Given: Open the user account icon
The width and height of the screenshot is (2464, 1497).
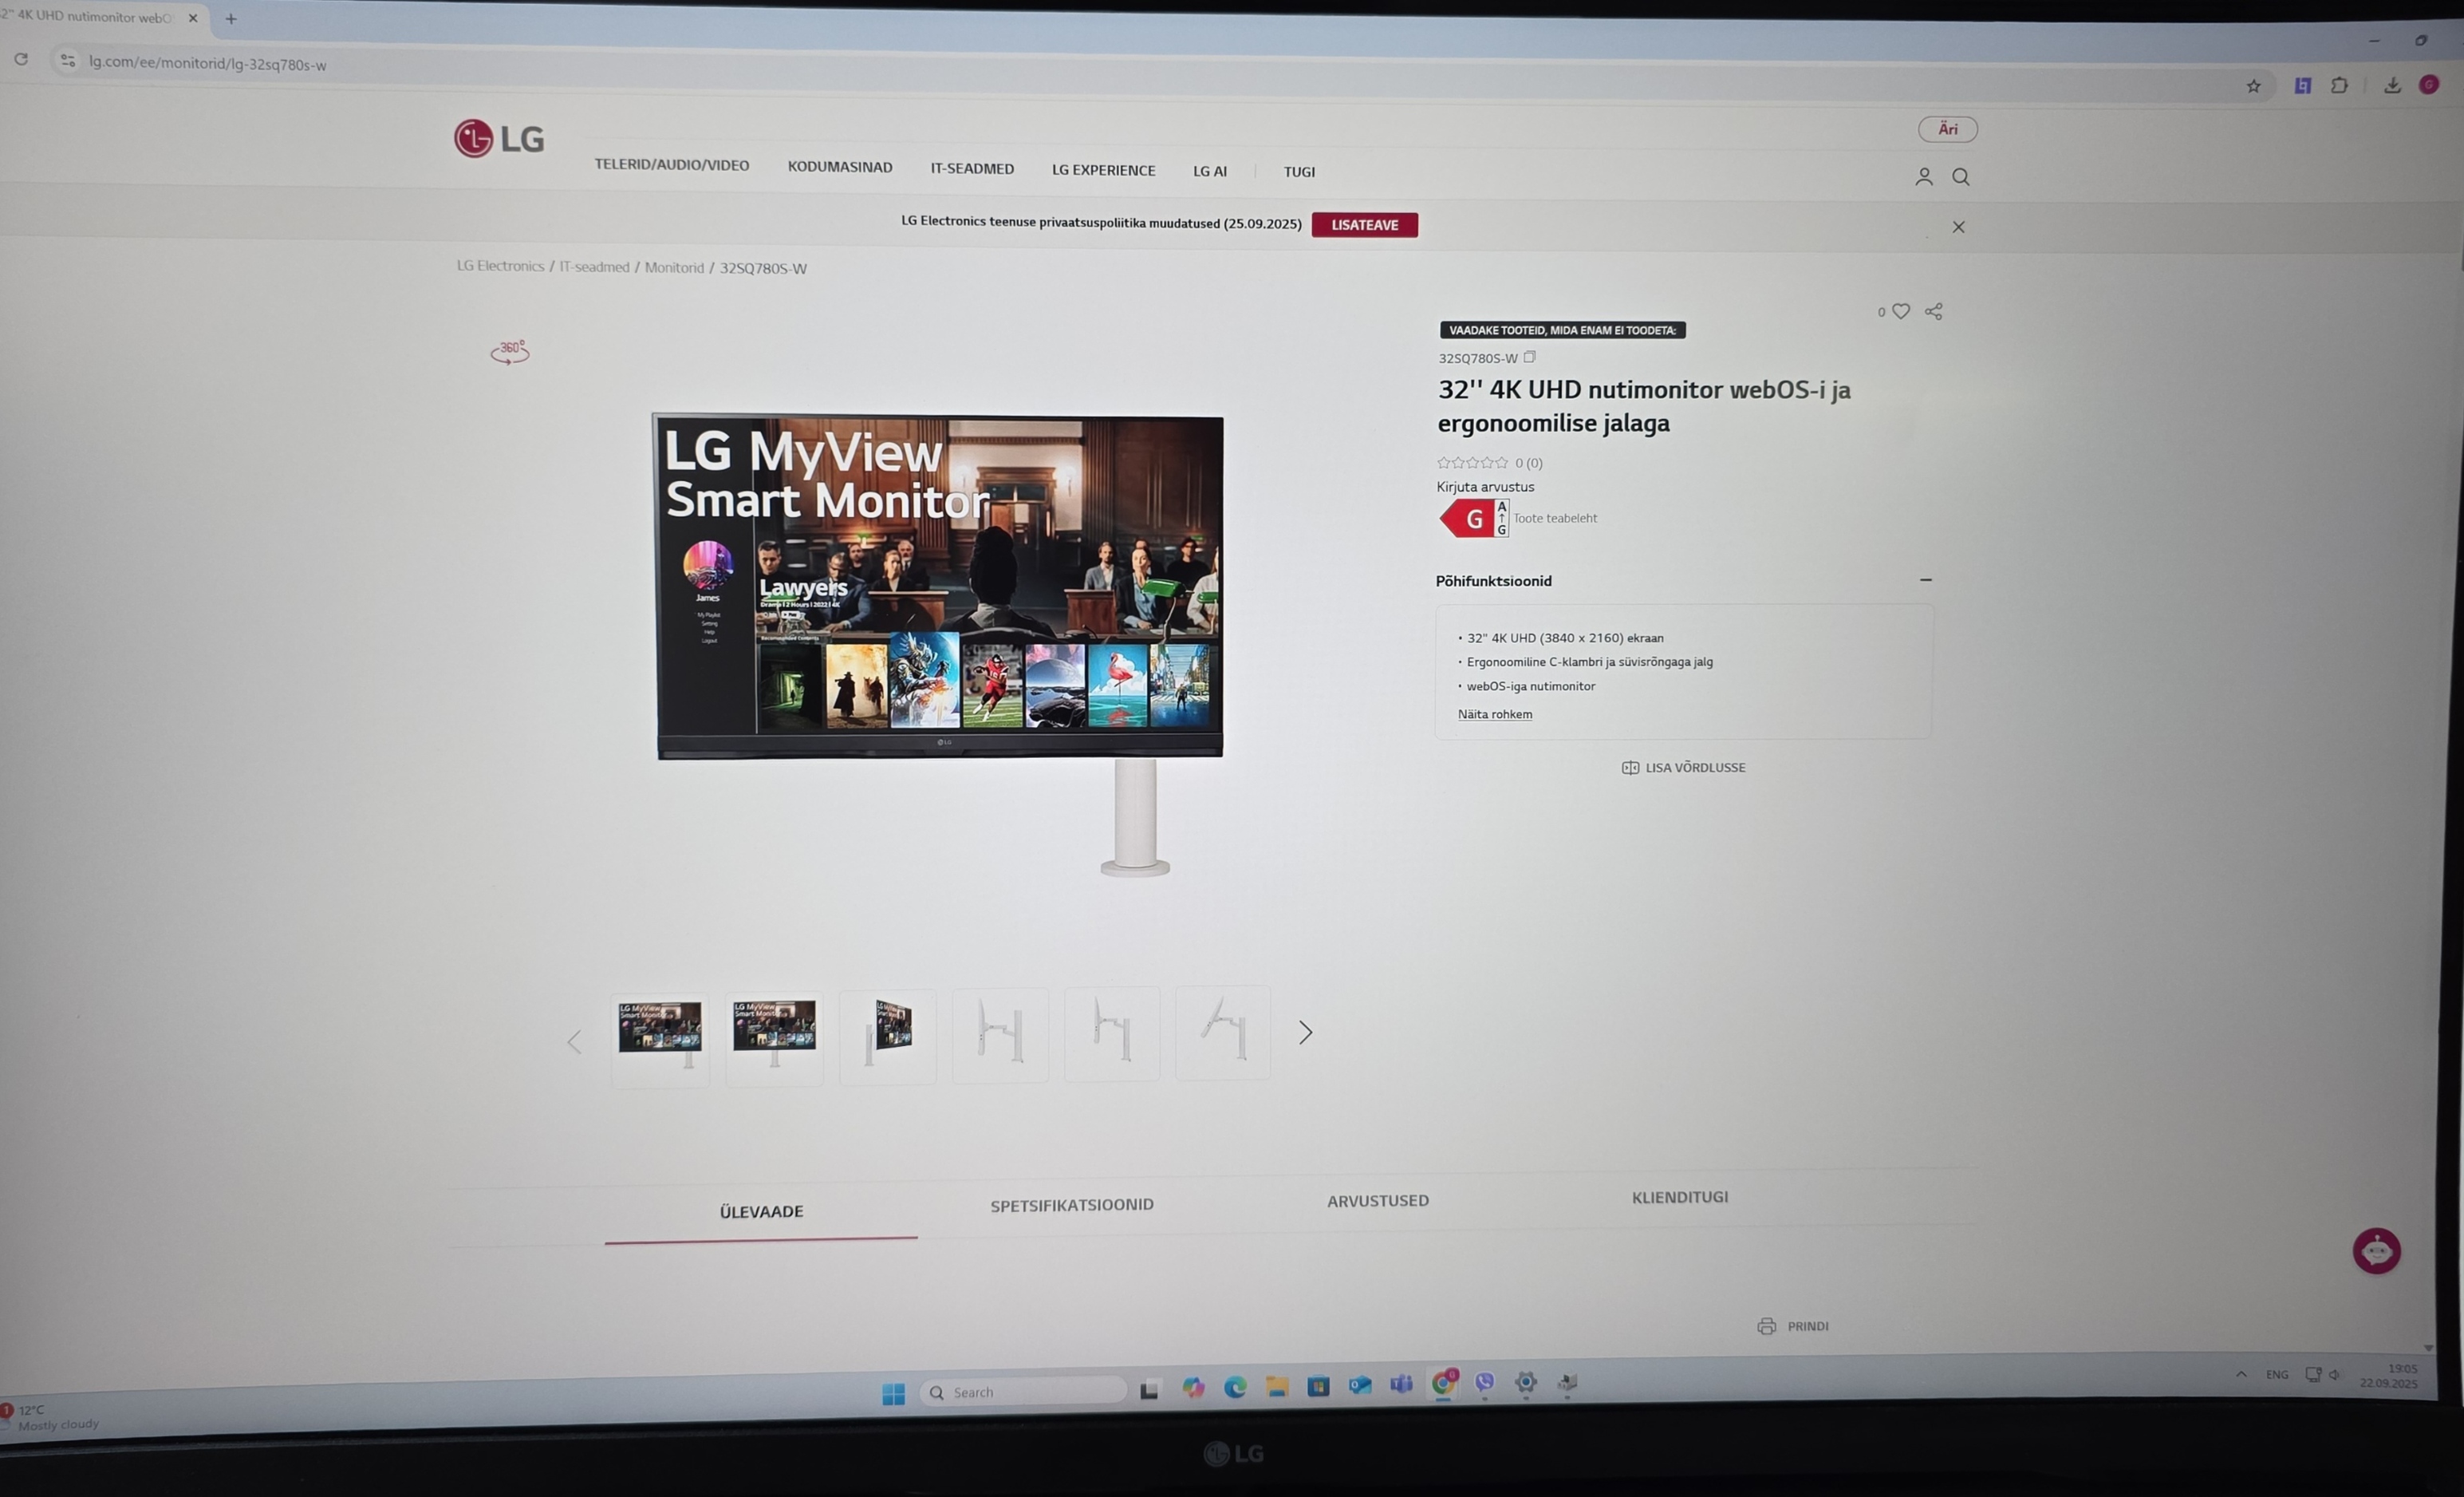Looking at the screenshot, I should (1923, 177).
